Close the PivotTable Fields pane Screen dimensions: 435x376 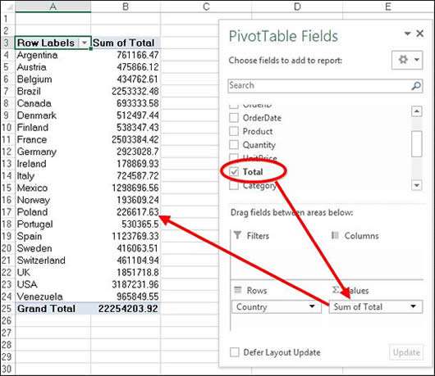coord(419,34)
